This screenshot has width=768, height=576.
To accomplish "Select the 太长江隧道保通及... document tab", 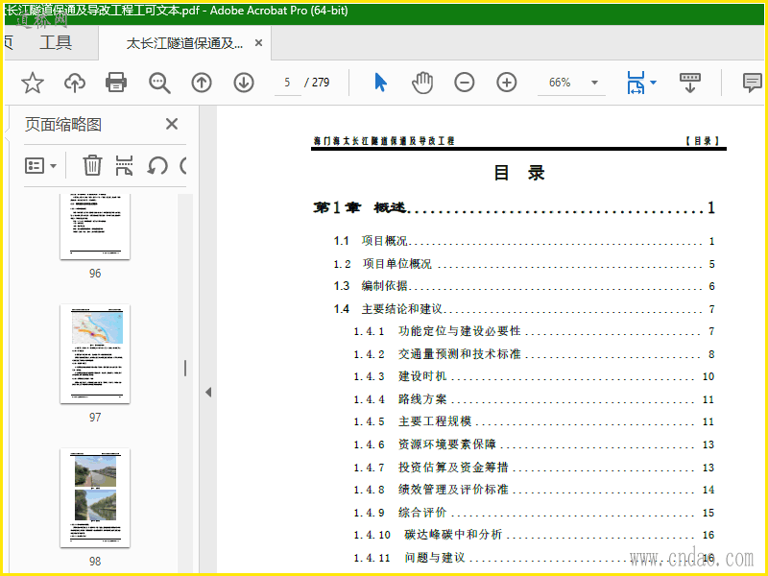I will [x=184, y=43].
